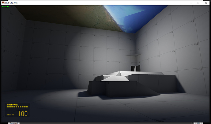Click the AUX POWER label in HUD
This screenshot has height=124, width=211.
click(x=13, y=105)
